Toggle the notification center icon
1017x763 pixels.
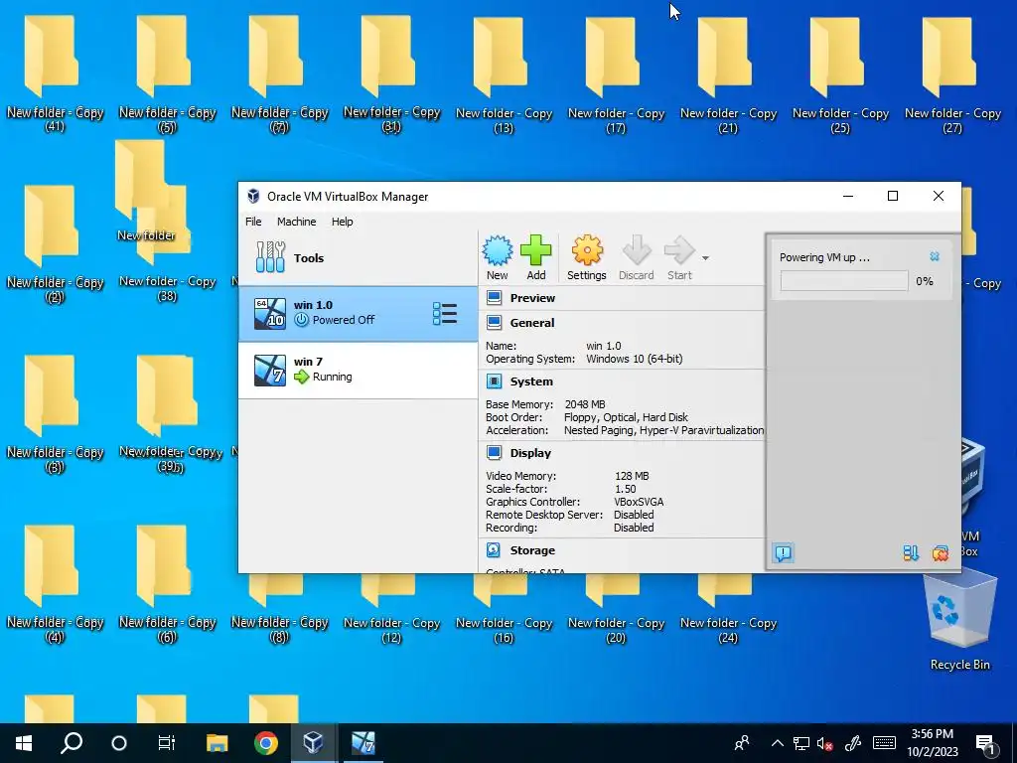pyautogui.click(x=783, y=552)
